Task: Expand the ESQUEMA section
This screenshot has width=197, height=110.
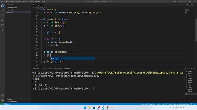Action: point(18,100)
